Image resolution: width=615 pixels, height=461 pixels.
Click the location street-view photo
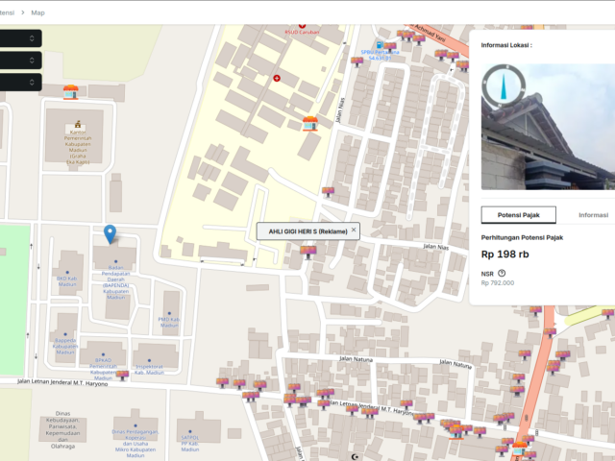tap(548, 127)
